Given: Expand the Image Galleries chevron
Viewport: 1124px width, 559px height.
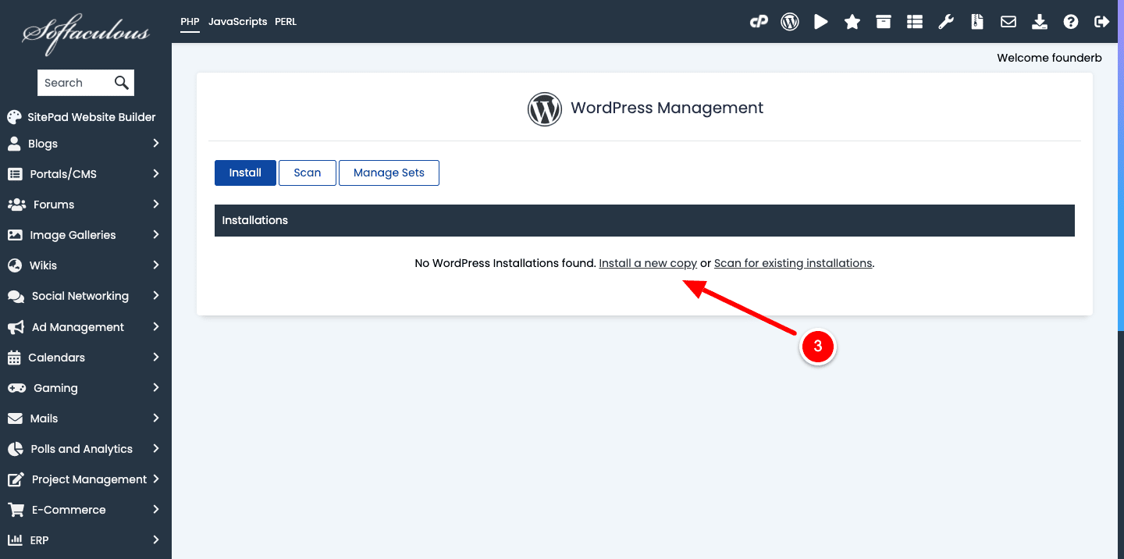Looking at the screenshot, I should [156, 234].
